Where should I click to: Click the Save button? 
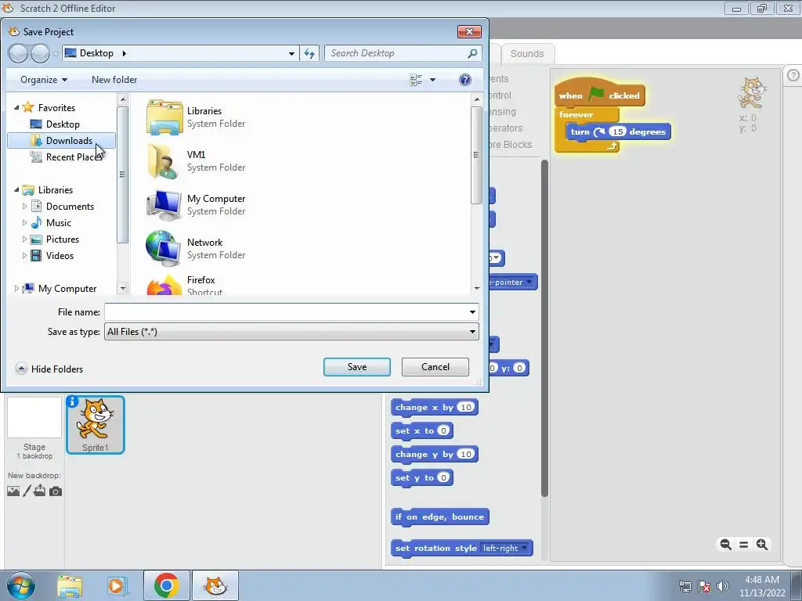pos(357,367)
